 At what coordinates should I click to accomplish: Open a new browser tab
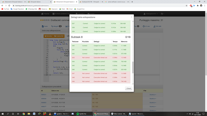point(132,2)
